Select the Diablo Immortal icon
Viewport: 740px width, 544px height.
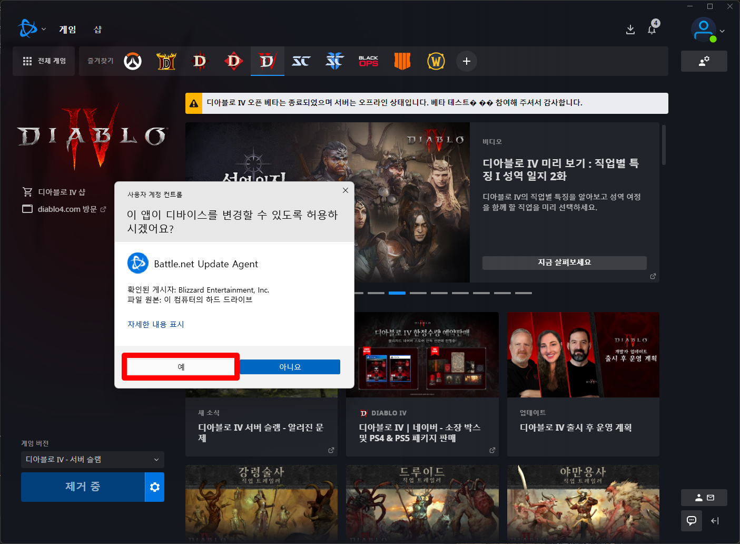234,61
